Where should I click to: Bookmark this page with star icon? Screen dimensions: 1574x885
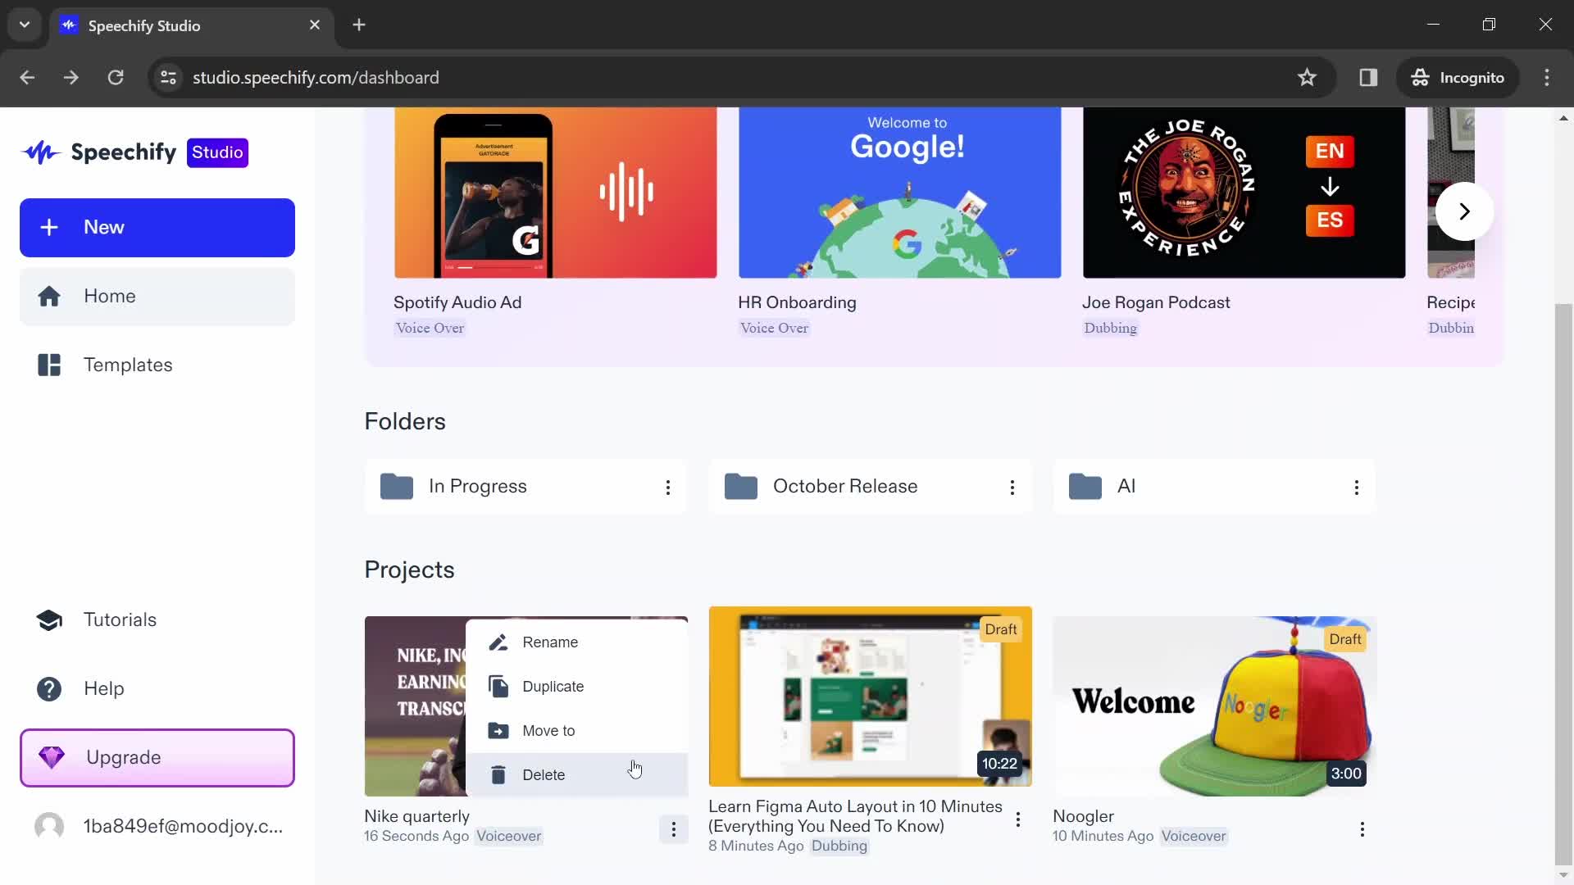pos(1307,78)
